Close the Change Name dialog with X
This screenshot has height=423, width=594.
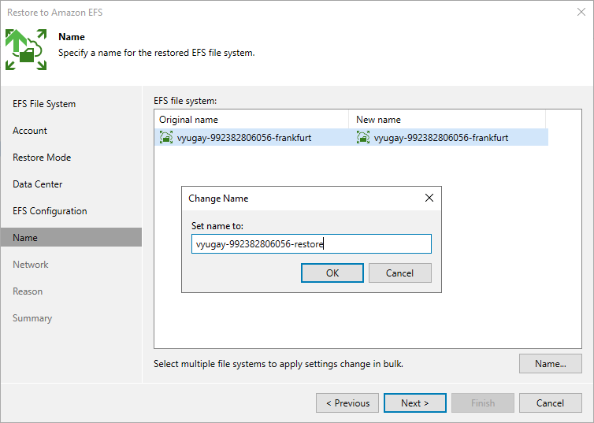[429, 198]
